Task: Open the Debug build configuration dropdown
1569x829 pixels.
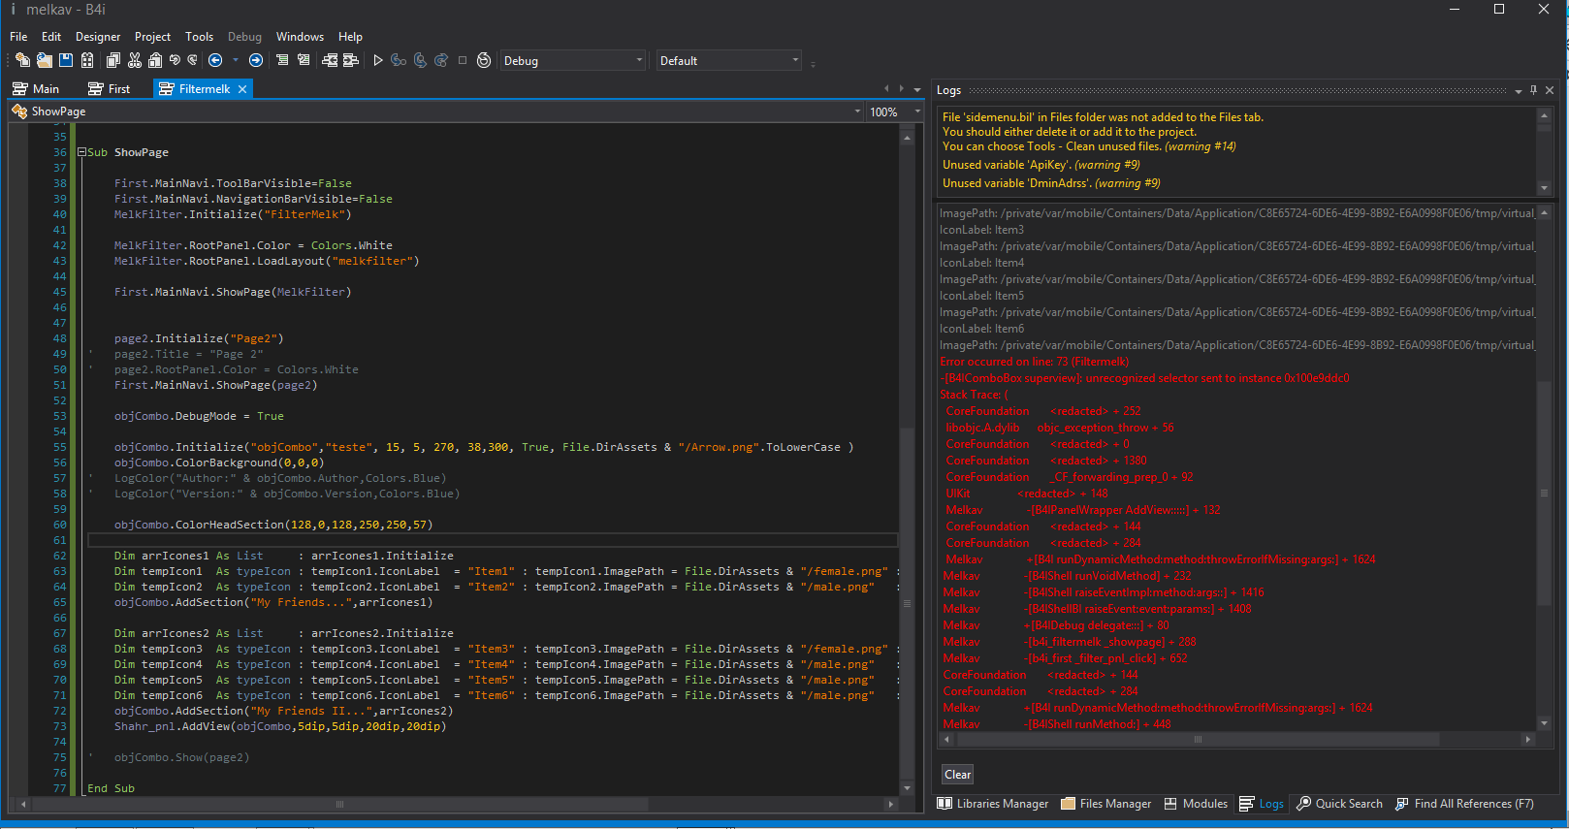Action: pyautogui.click(x=639, y=60)
